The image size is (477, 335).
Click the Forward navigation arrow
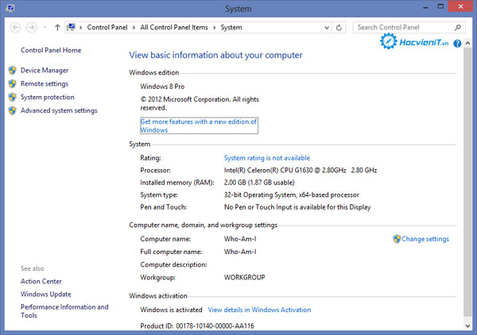(x=31, y=28)
